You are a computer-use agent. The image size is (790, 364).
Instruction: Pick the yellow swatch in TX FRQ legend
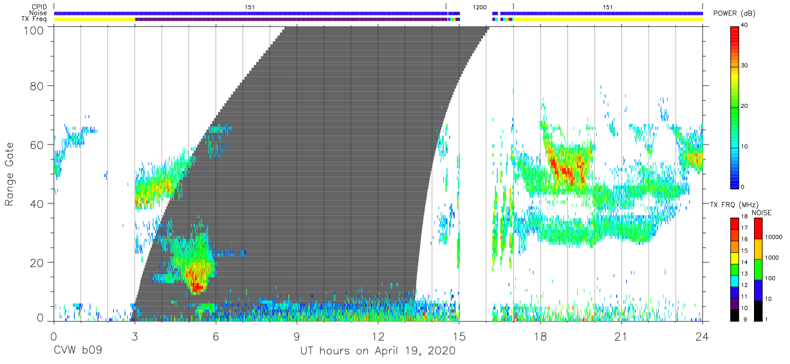click(x=735, y=259)
